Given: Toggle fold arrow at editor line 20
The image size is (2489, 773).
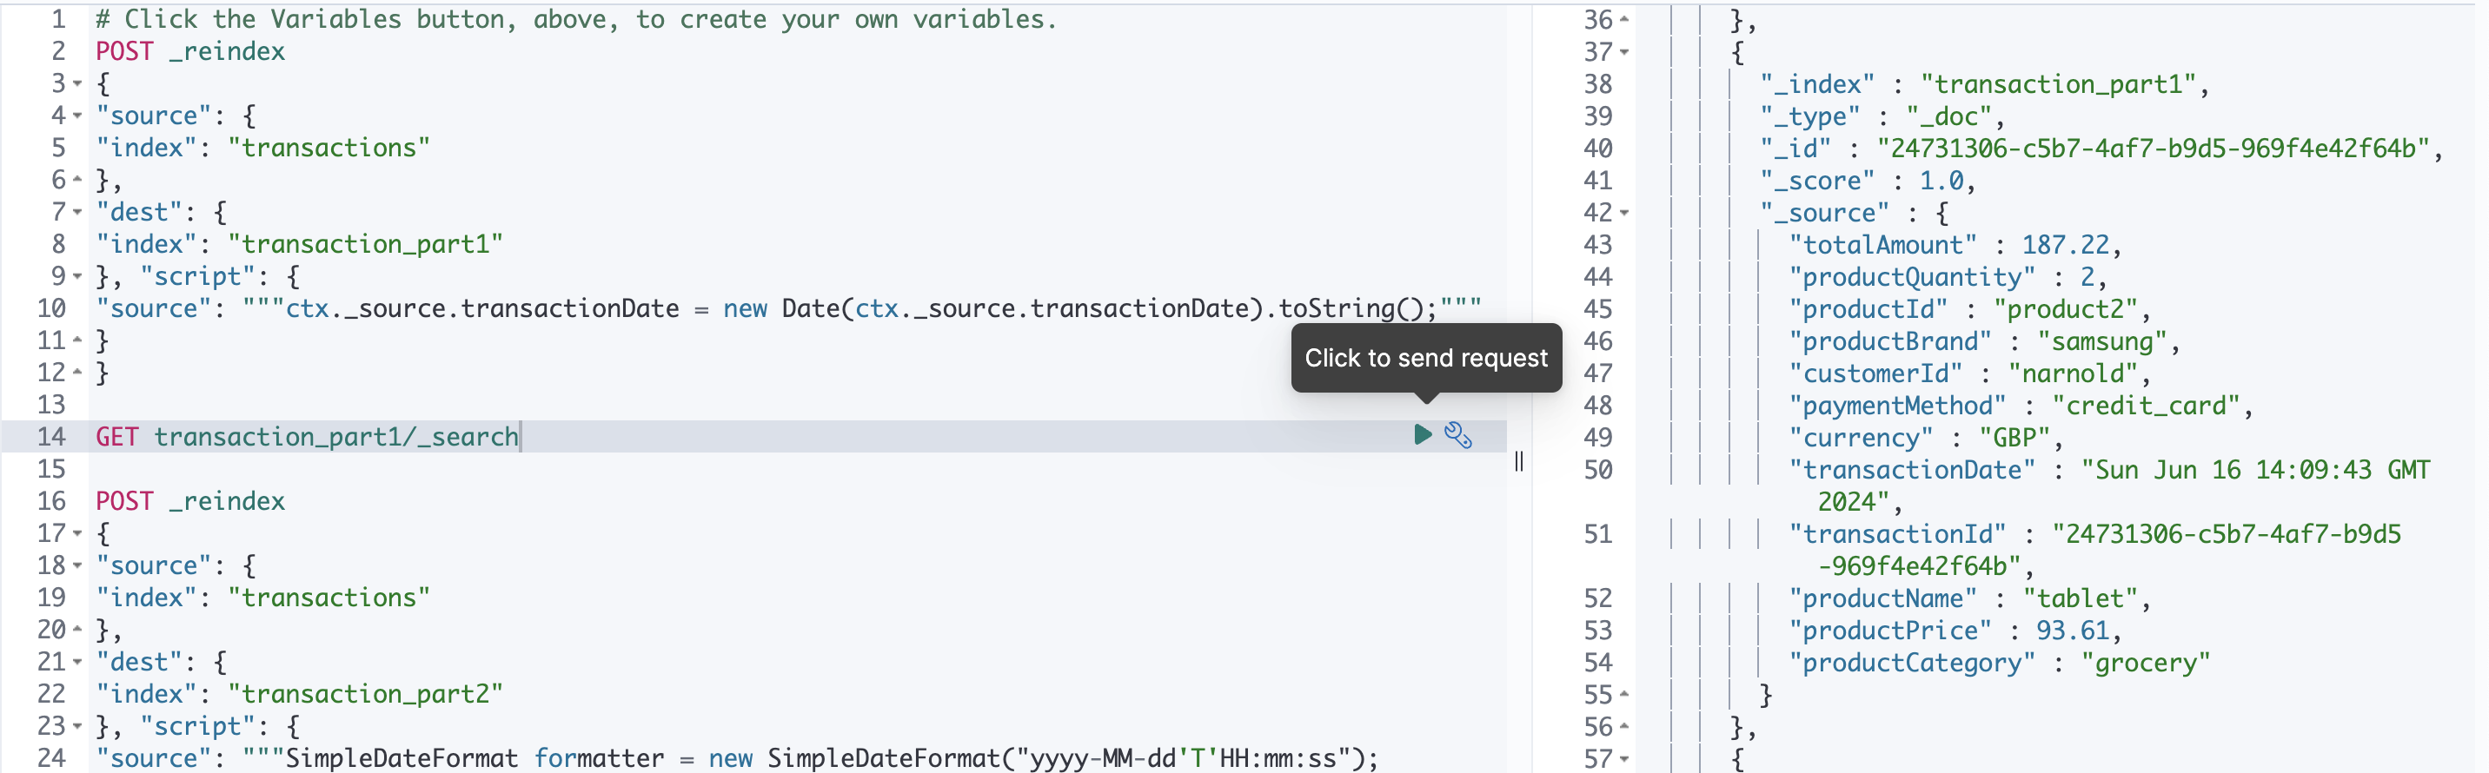Looking at the screenshot, I should pyautogui.click(x=77, y=629).
